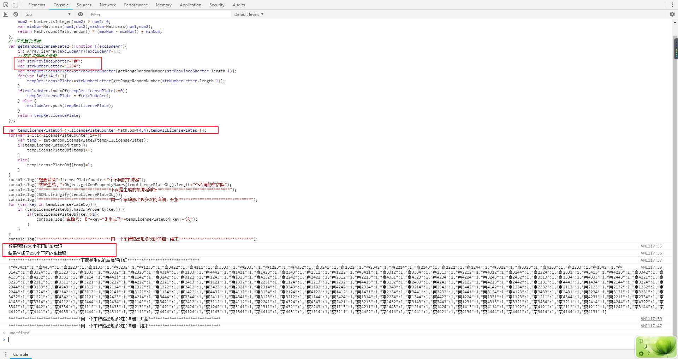Open source link VM1117:35
The width and height of the screenshot is (678, 359).
651,246
